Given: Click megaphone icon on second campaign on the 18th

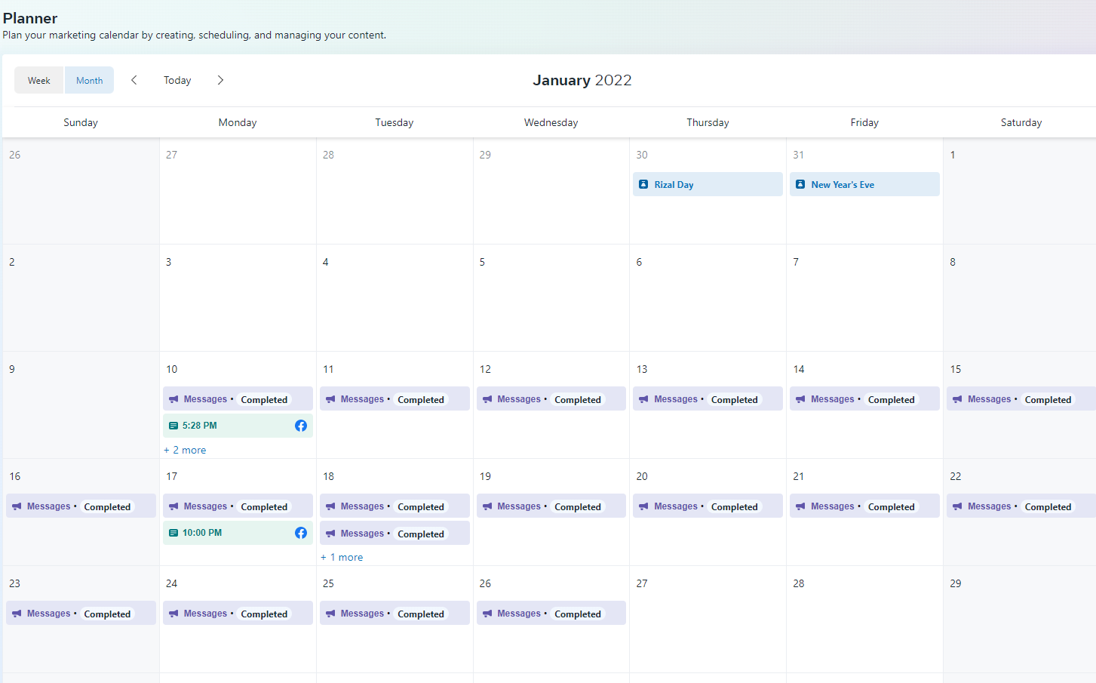Looking at the screenshot, I should [x=330, y=534].
